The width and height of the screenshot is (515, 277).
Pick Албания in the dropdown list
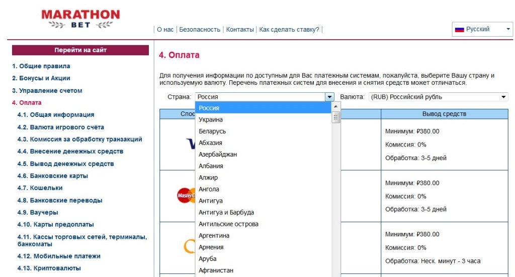tap(263, 166)
